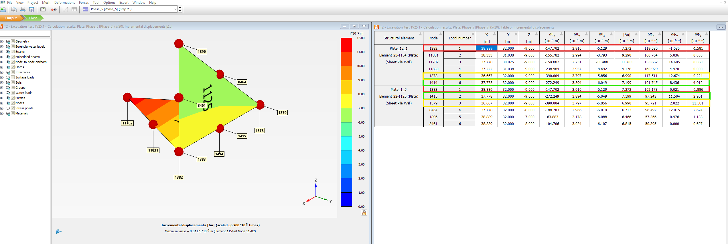
Task: Open the curves manager chart icon
Action: [43, 9]
